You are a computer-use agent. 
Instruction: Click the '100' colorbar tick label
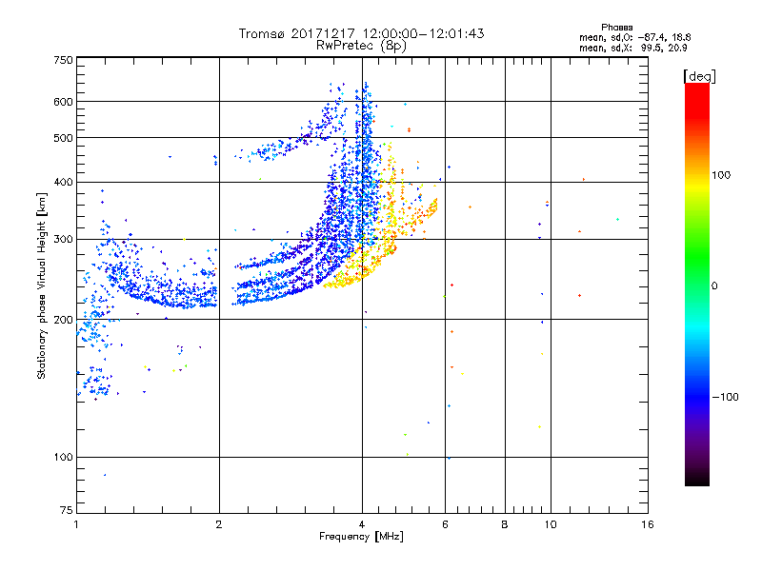[721, 175]
